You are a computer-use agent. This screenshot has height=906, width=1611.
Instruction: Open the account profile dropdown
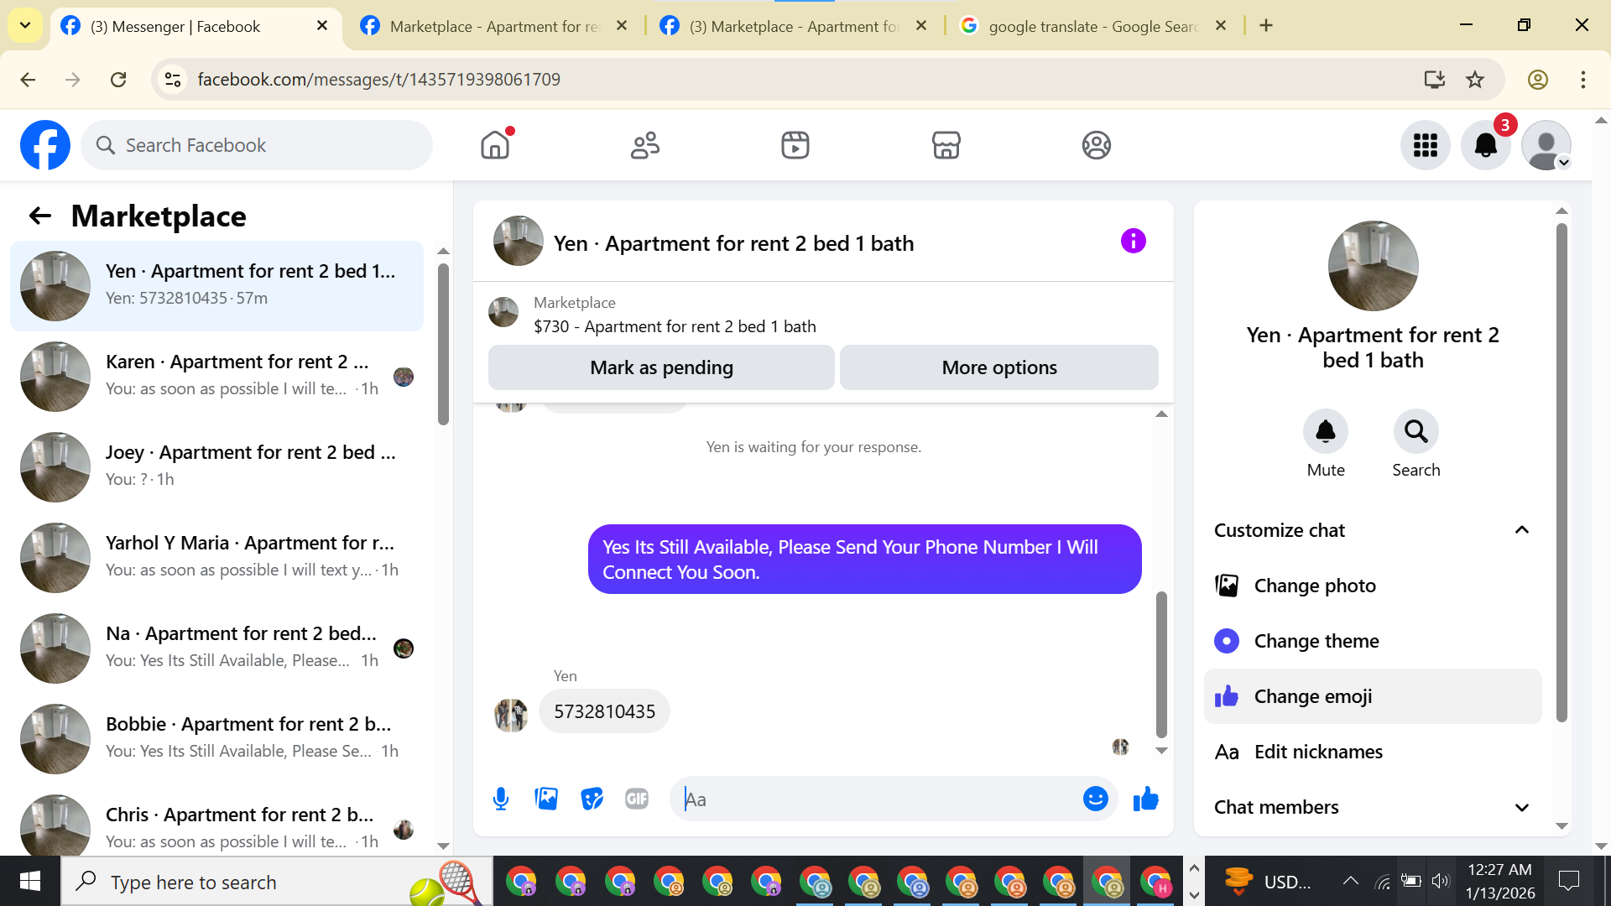coord(1546,145)
